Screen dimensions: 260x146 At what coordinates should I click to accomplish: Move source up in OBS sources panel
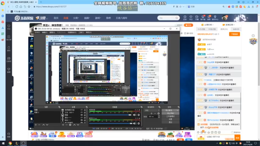(x=74, y=125)
